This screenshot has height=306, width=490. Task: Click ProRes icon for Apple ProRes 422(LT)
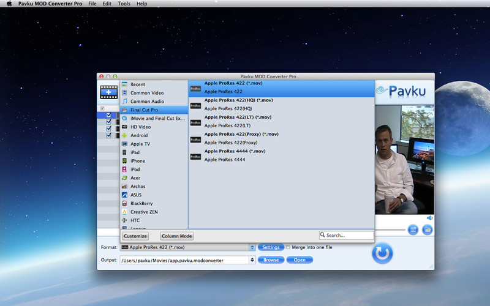pyautogui.click(x=195, y=123)
